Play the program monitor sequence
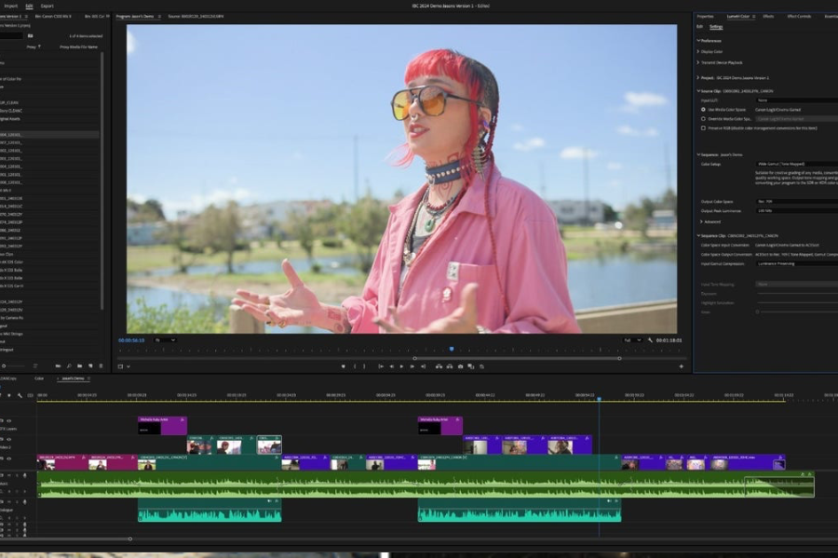 click(401, 366)
